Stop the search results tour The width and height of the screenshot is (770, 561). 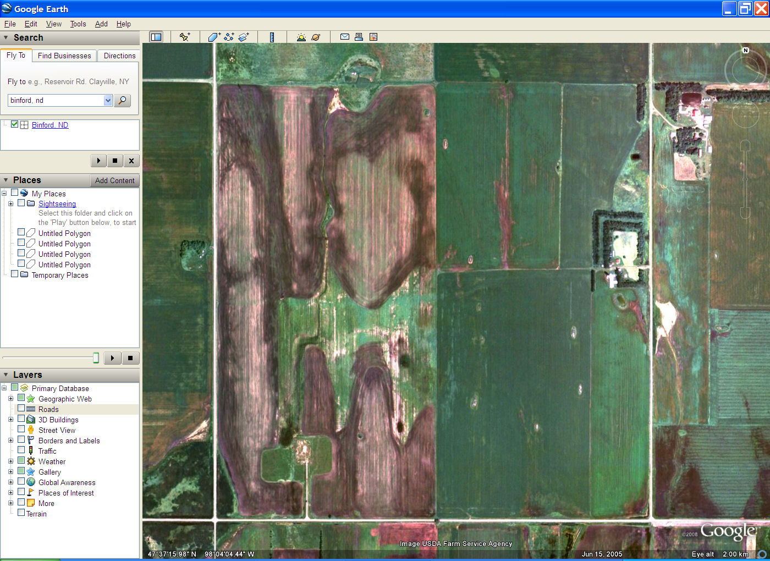pos(115,161)
